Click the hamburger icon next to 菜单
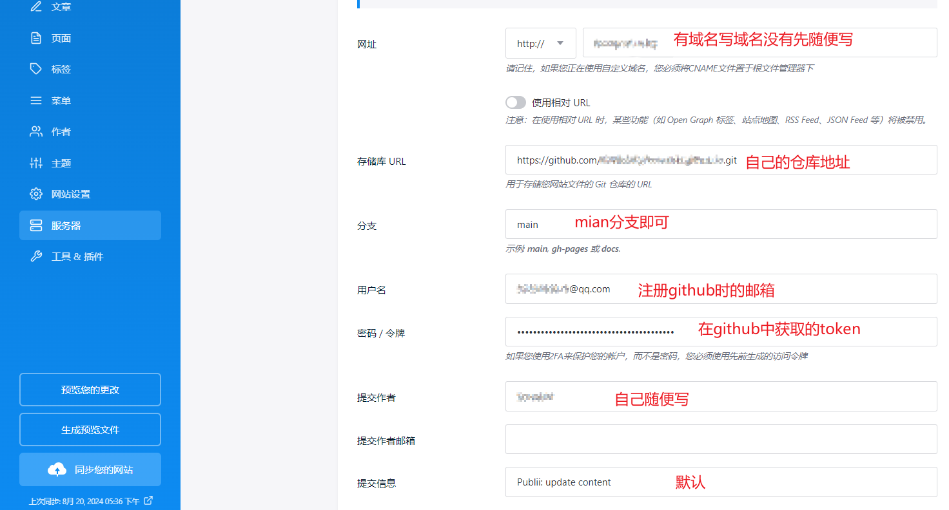This screenshot has width=949, height=510. click(x=36, y=100)
